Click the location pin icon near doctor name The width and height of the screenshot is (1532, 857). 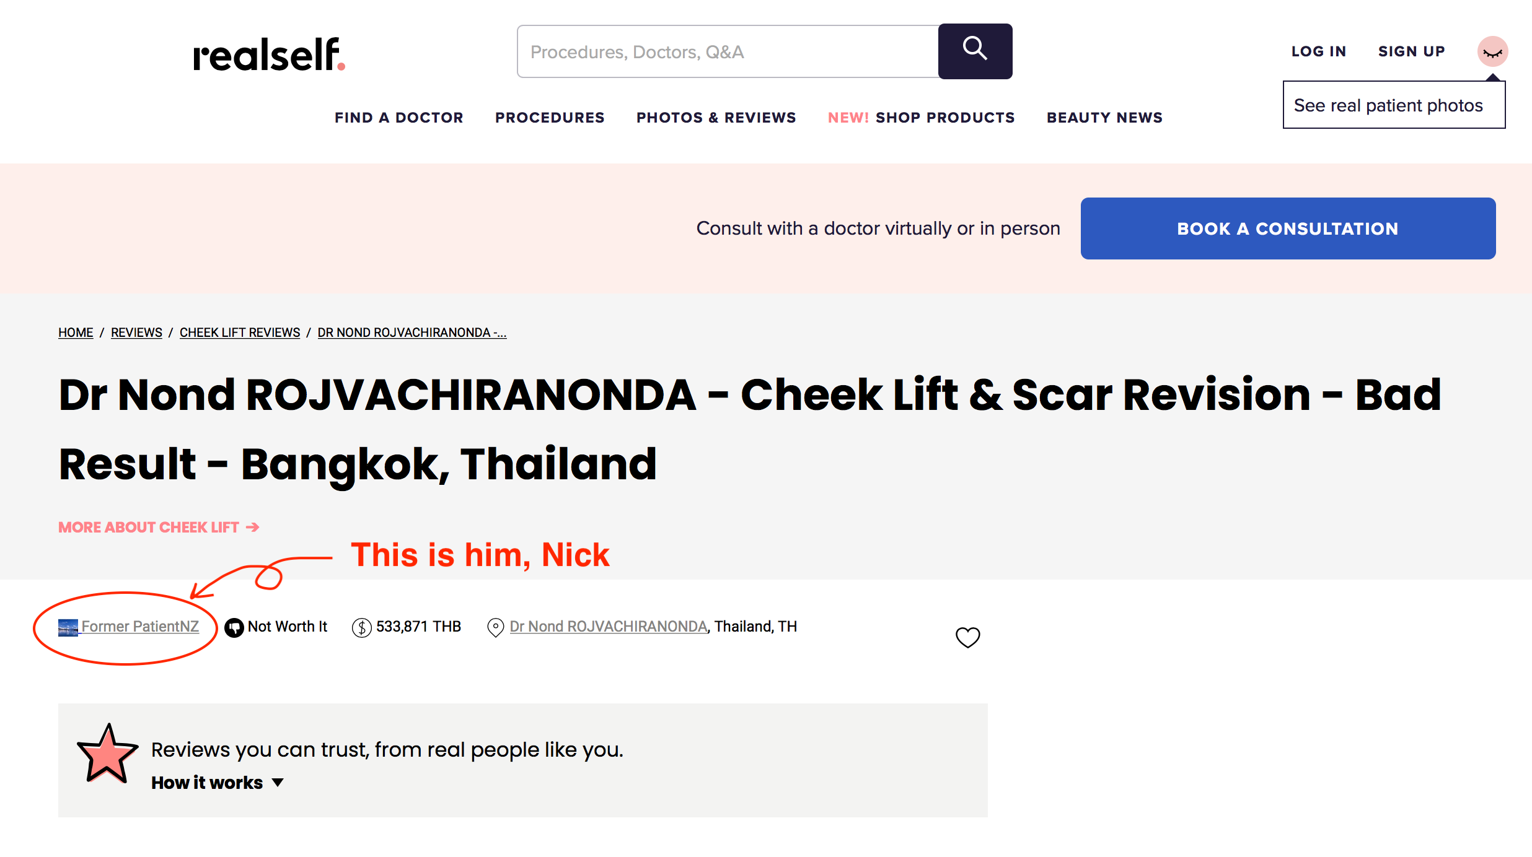(x=493, y=625)
